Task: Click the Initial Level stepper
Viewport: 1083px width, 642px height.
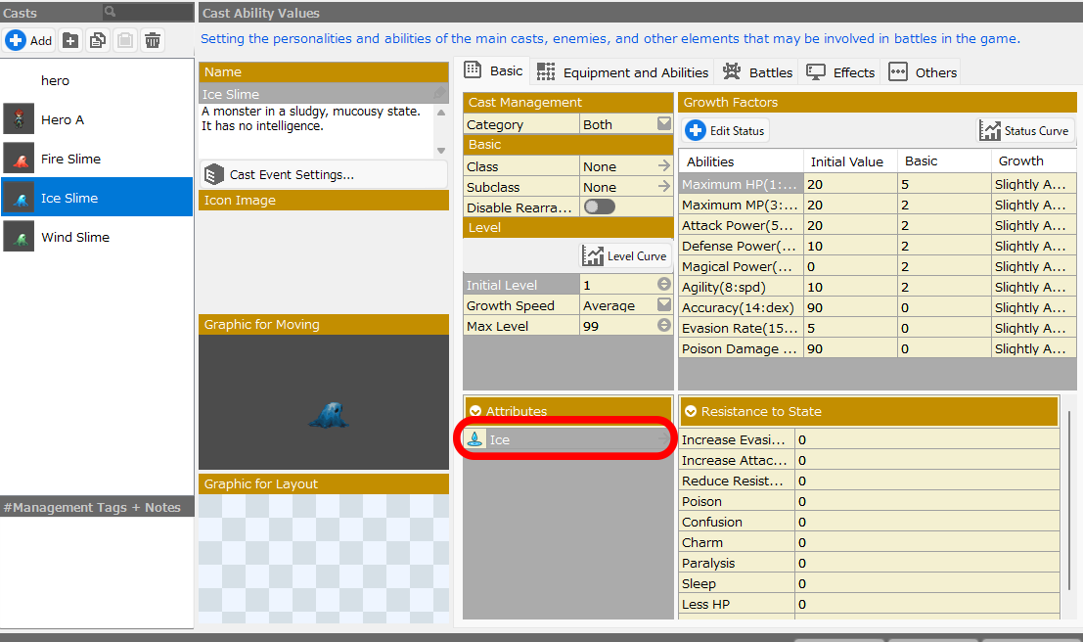Action: 664,285
